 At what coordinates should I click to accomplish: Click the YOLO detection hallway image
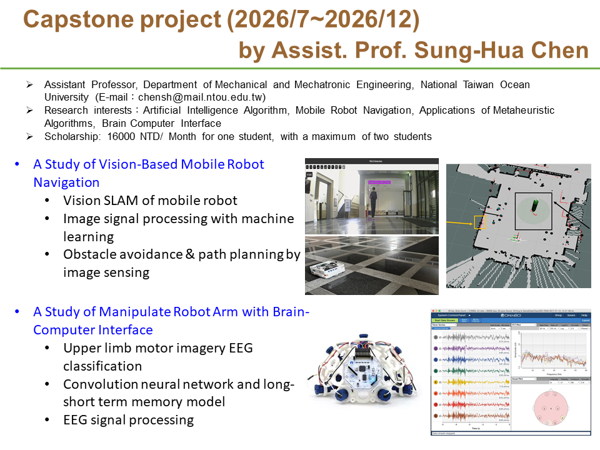(372, 196)
